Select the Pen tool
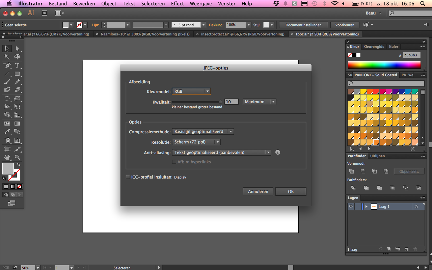This screenshot has width=432, height=270. 7,65
